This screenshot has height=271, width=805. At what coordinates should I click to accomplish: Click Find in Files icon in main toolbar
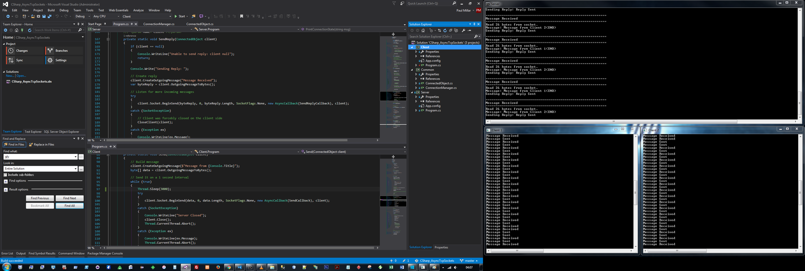point(193,17)
